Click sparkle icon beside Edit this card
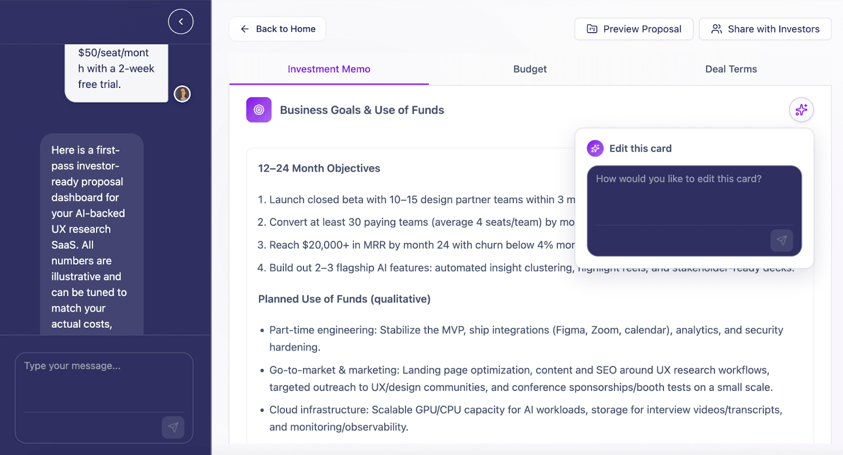 pyautogui.click(x=595, y=148)
